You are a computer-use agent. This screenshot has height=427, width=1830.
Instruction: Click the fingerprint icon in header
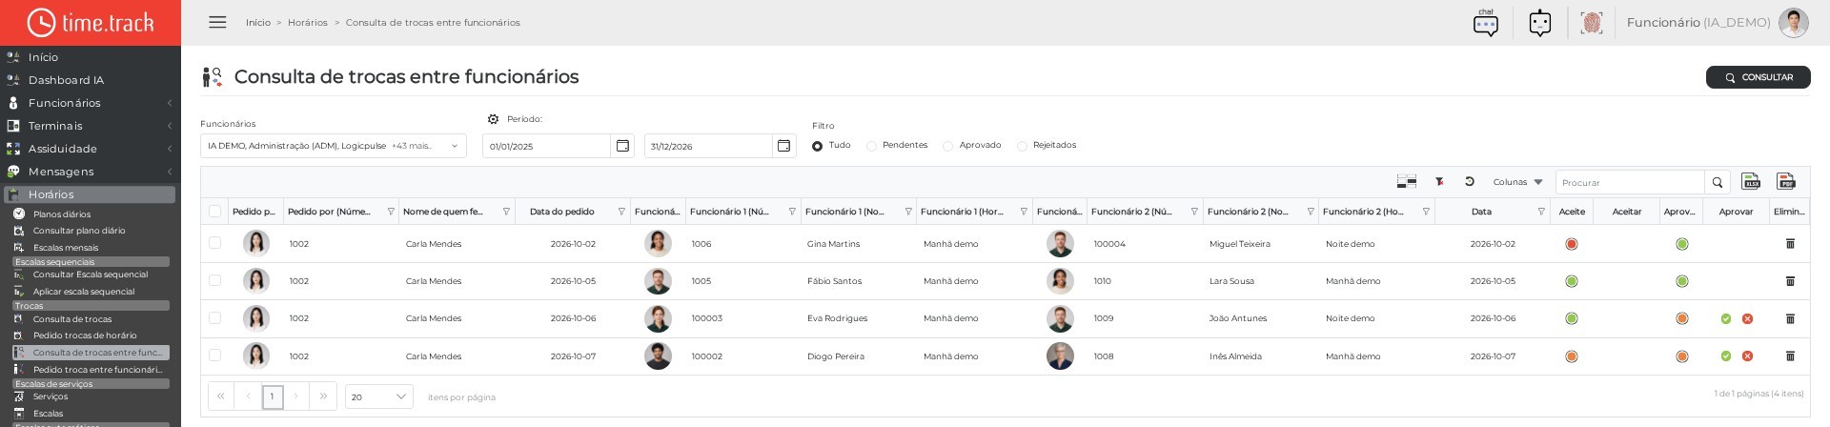tap(1591, 23)
